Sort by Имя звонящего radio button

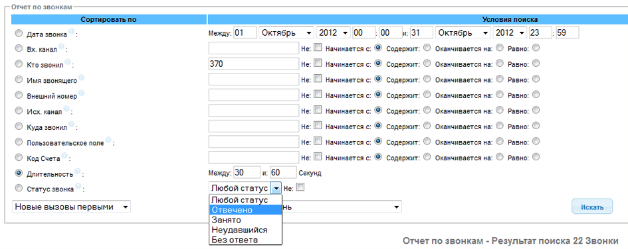tap(19, 79)
